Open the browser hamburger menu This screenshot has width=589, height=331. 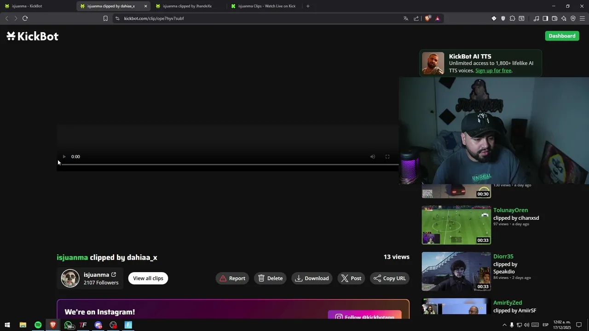click(x=582, y=18)
